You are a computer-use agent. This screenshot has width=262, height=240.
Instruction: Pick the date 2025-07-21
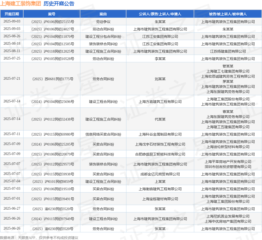click(x=12, y=79)
